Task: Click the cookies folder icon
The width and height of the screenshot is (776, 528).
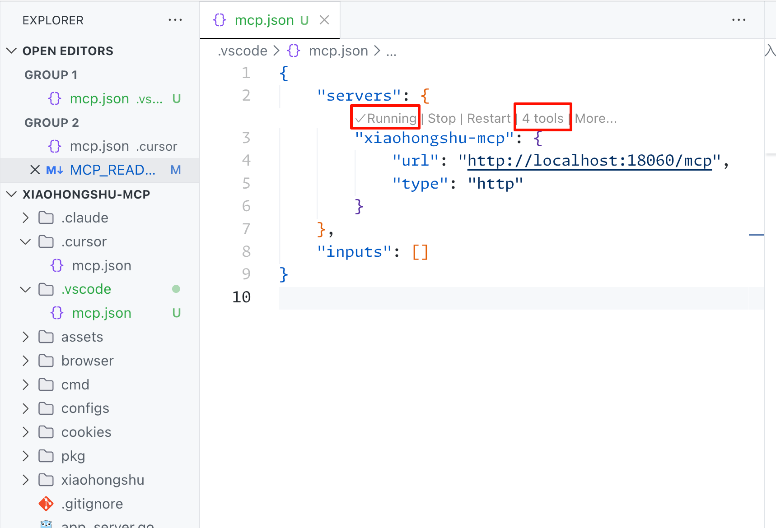Action: click(x=46, y=432)
